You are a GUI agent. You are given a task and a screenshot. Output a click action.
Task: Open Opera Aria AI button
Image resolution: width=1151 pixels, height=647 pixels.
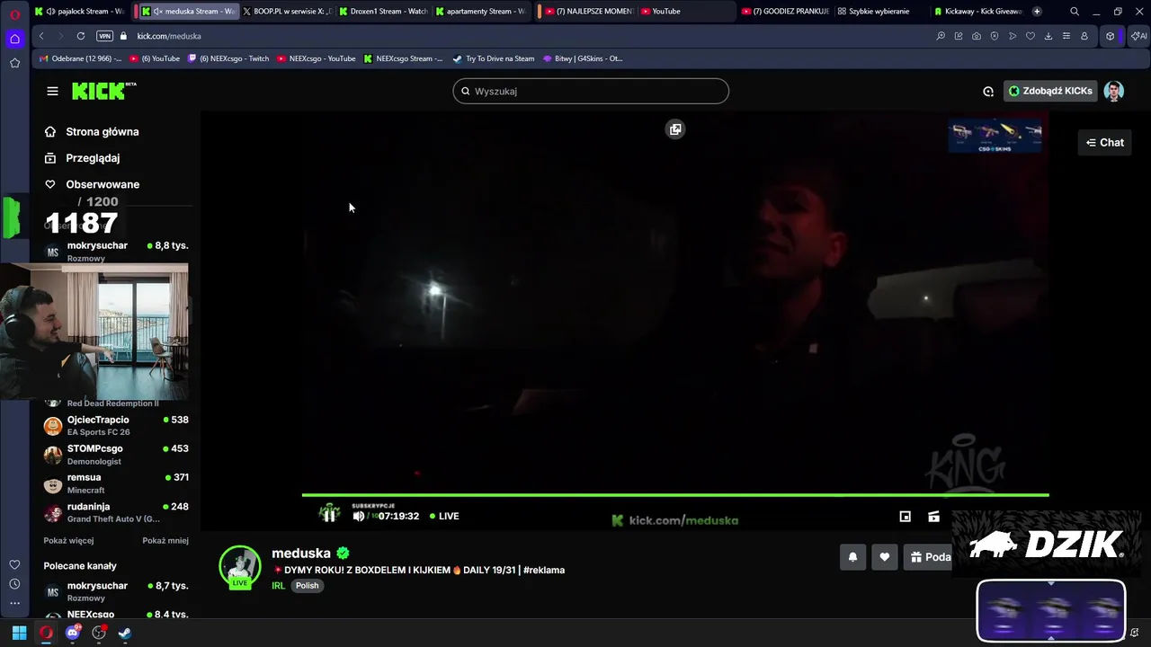tap(1138, 36)
